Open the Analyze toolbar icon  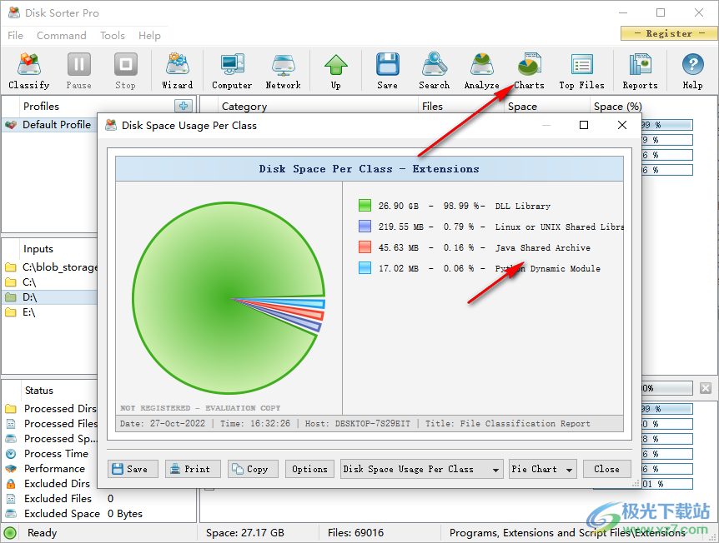pyautogui.click(x=481, y=71)
